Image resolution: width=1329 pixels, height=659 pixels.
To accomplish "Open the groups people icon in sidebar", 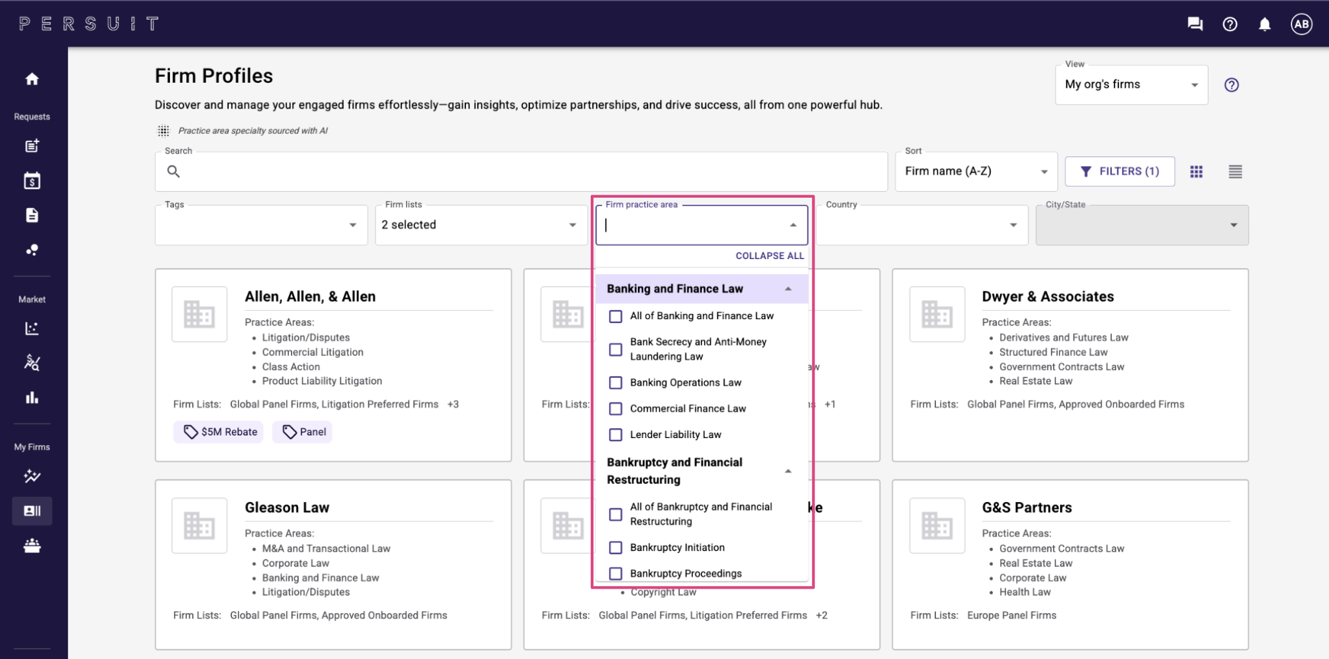I will coord(32,546).
